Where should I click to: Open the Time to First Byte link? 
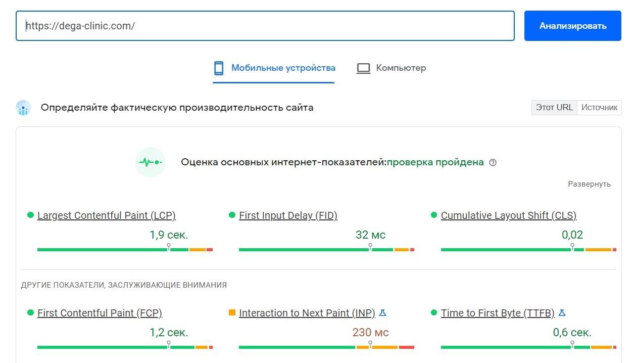click(498, 313)
